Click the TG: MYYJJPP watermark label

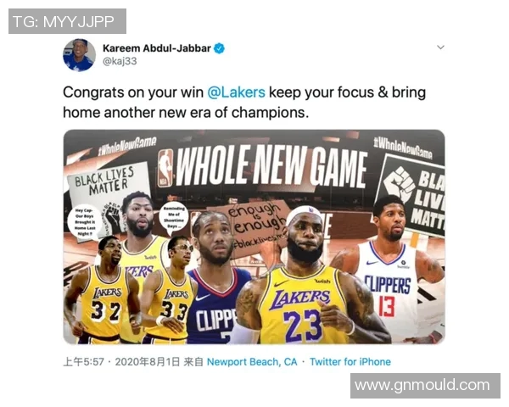click(x=67, y=21)
